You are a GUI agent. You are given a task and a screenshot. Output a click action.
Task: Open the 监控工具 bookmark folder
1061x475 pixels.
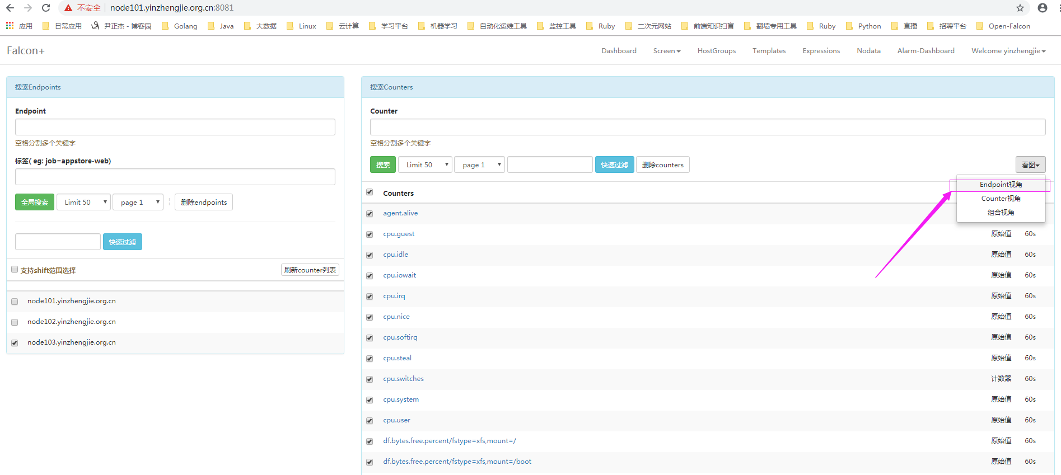point(557,26)
